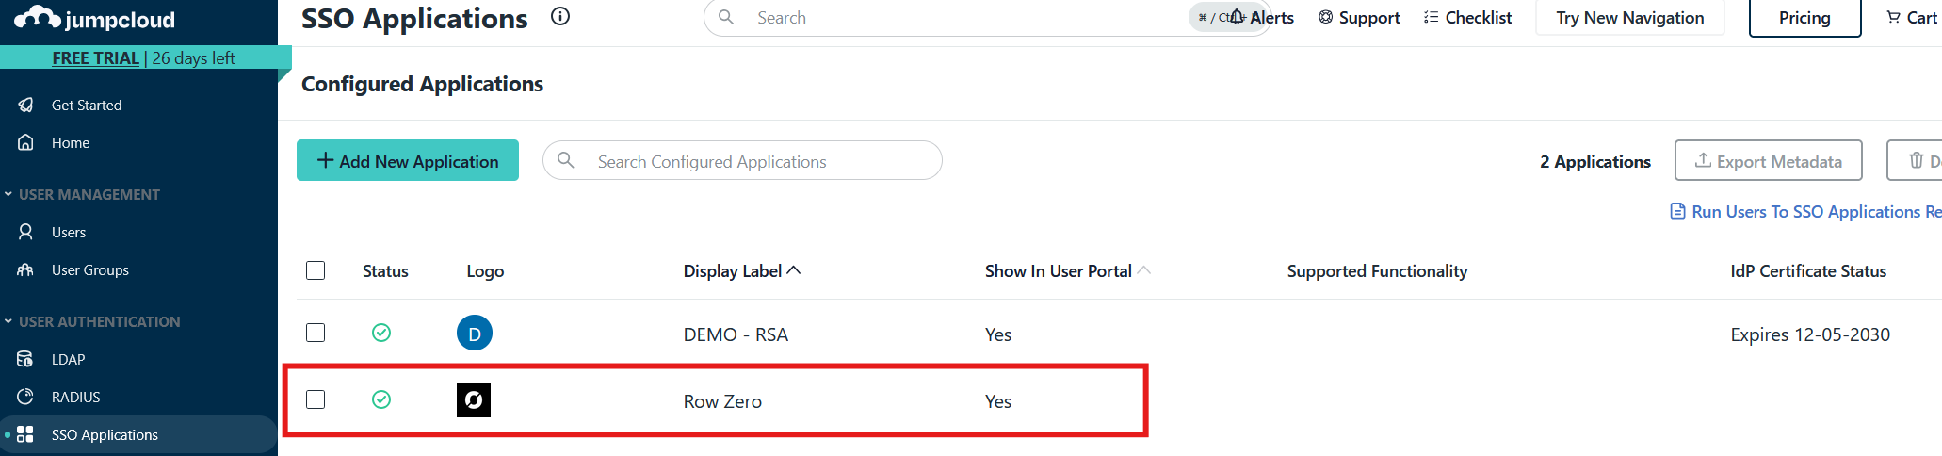Screen dimensions: 1942x456
Task: Click the magnifier icon in the top search bar
Action: pyautogui.click(x=726, y=17)
